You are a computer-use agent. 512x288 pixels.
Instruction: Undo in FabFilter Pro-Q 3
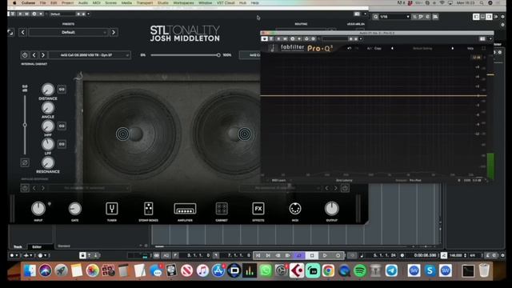pyautogui.click(x=350, y=48)
